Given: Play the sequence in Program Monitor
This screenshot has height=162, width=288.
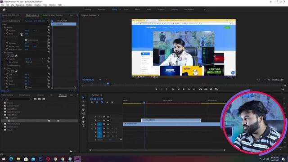Looking at the screenshot, I should coord(184,89).
